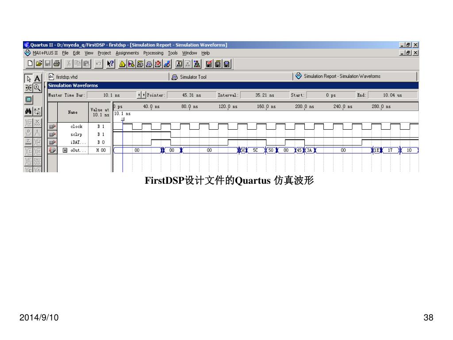Click the 5C value on oOut waveform
Screen dimensions: 453x340
pyautogui.click(x=255, y=151)
